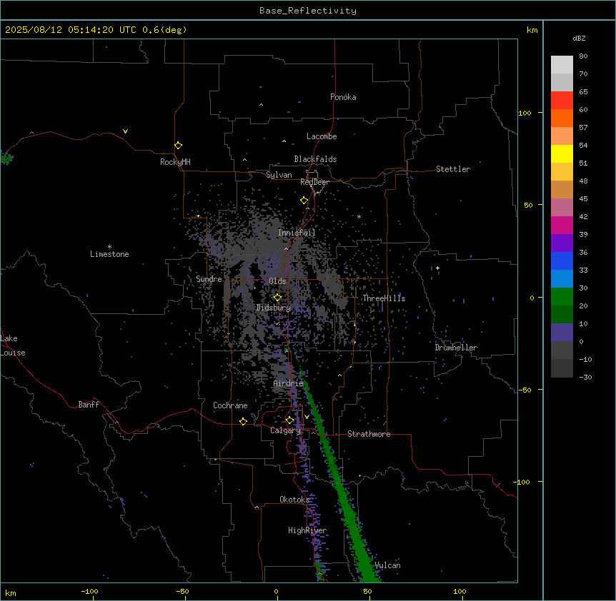The image size is (616, 601).
Task: Click the ThreeHills city label
Action: coord(384,298)
